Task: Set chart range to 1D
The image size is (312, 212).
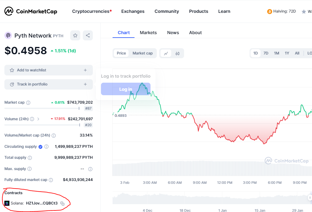Action: [256, 53]
